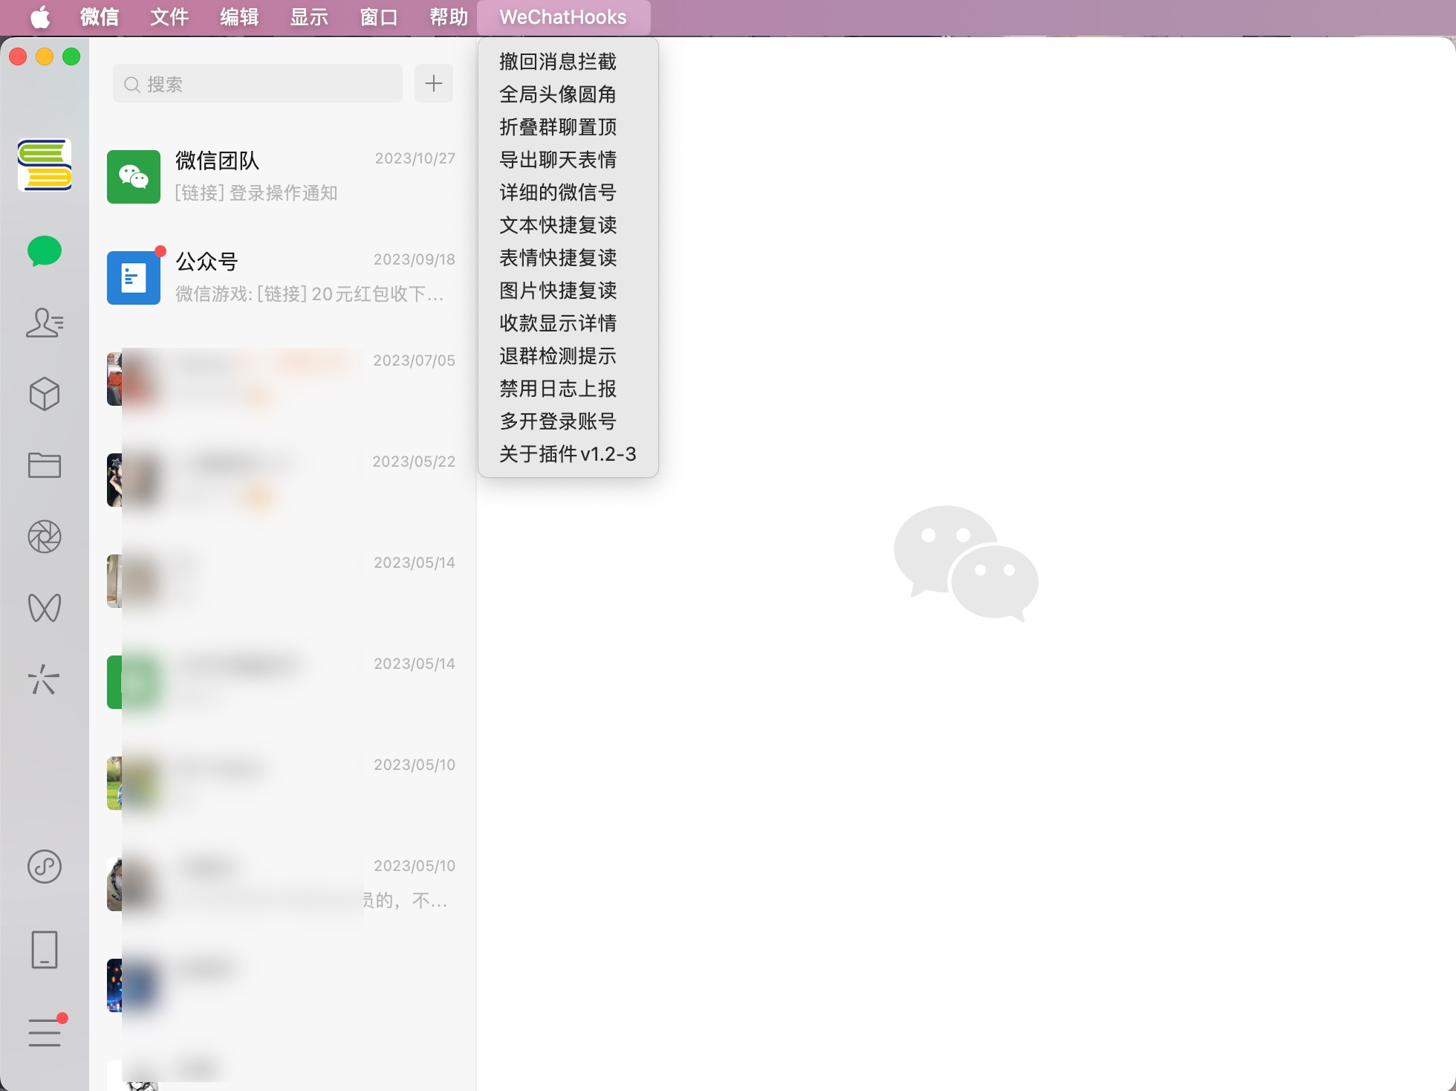Toggle 撤回消息拦截 option
The image size is (1456, 1091).
(x=568, y=62)
